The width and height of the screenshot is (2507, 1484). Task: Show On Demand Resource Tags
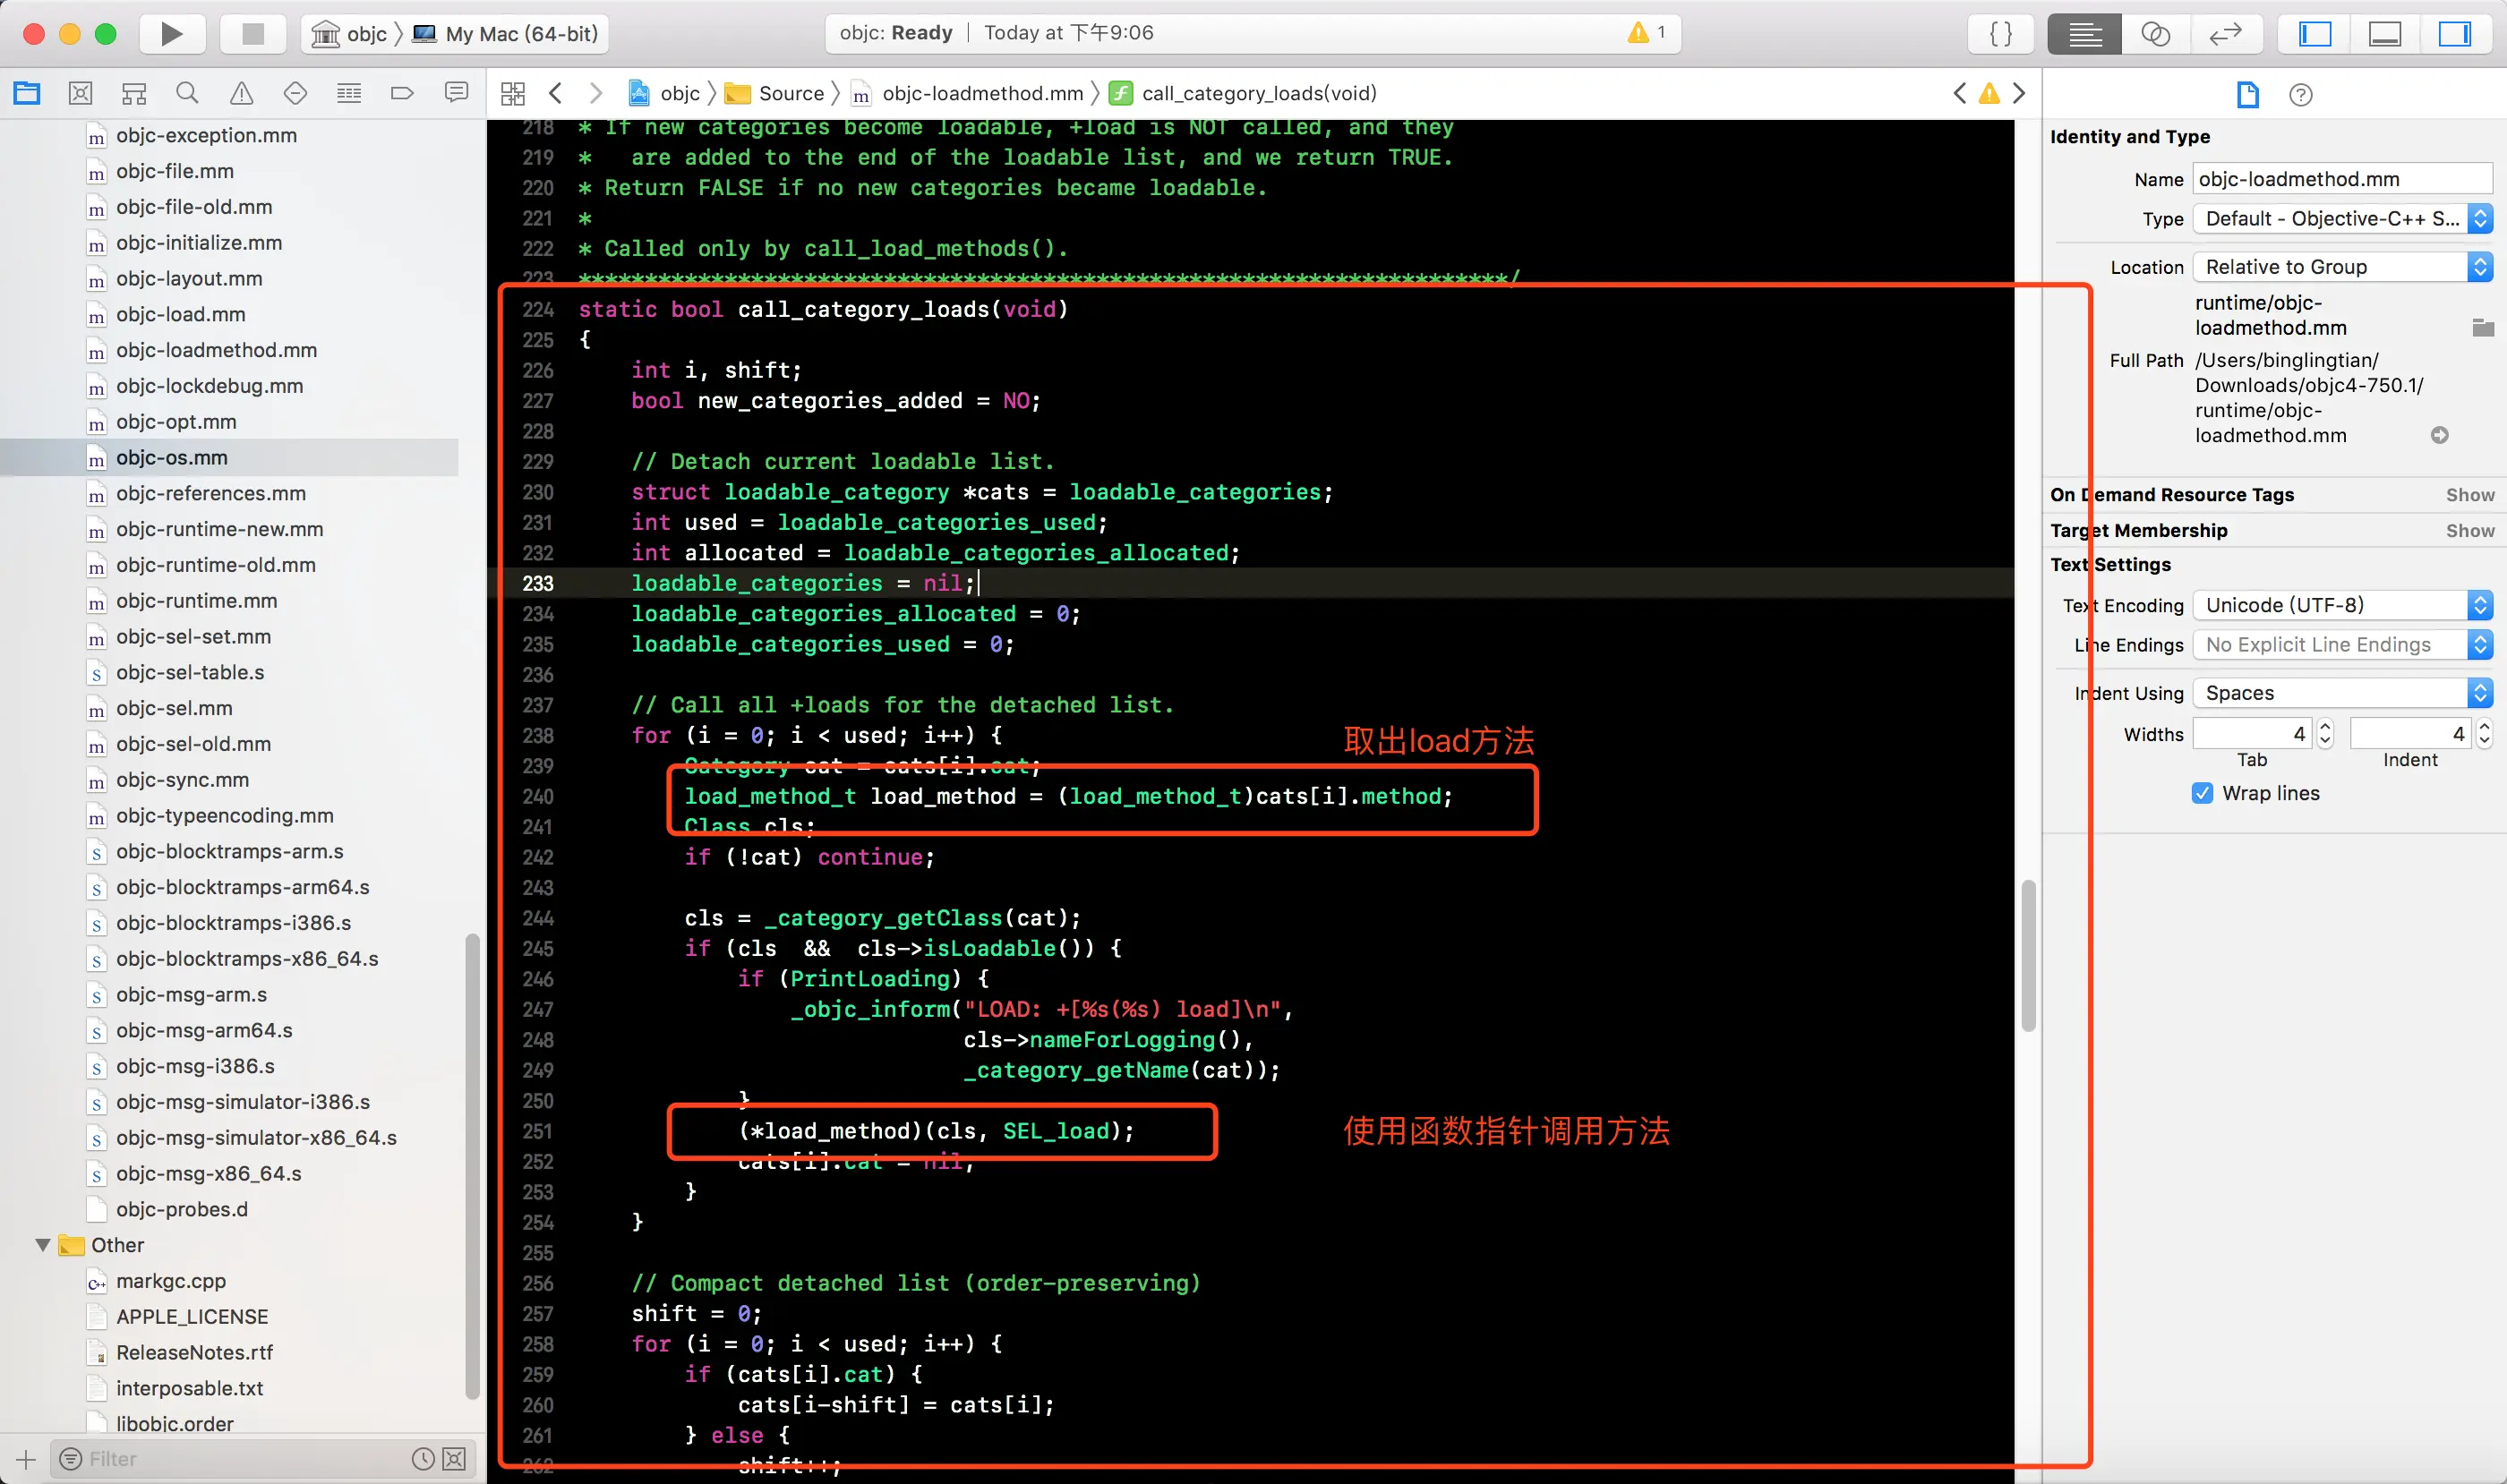point(2469,495)
